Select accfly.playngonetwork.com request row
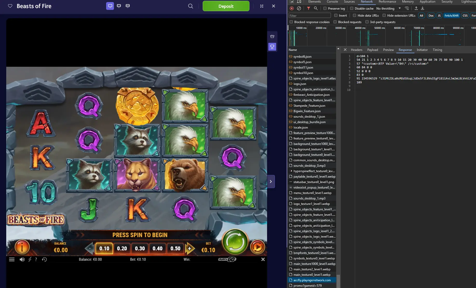 coord(312,280)
